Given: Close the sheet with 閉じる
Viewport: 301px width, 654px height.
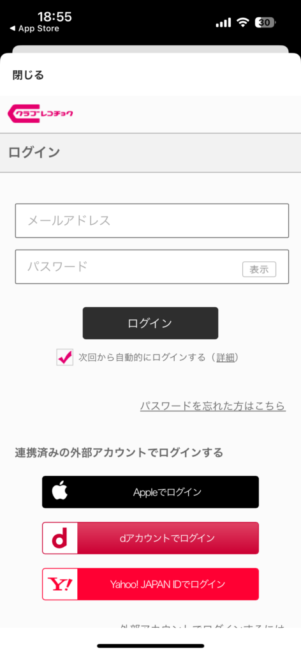Looking at the screenshot, I should point(28,75).
